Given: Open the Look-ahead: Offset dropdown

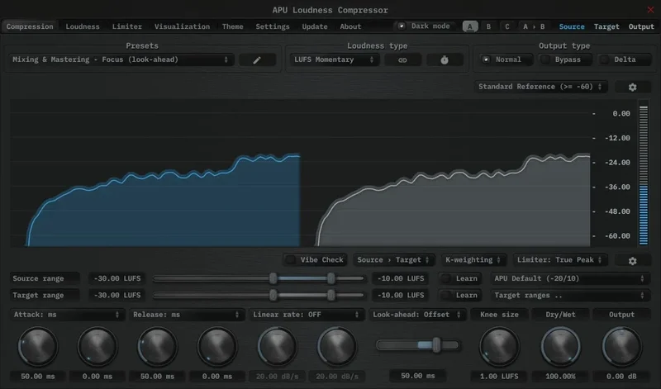Looking at the screenshot, I should [417, 315].
